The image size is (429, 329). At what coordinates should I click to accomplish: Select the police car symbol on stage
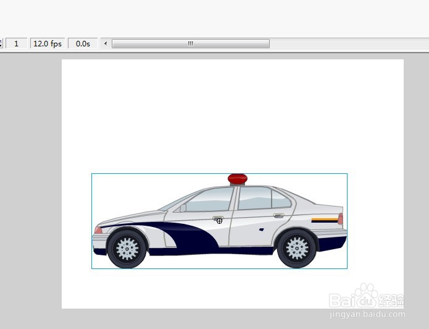point(219,221)
